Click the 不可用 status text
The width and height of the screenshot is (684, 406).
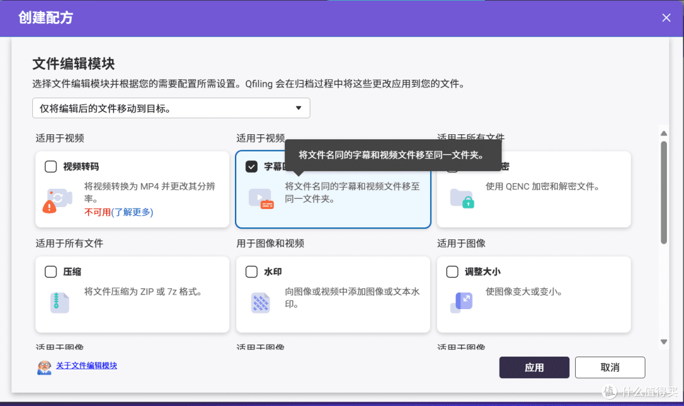coord(98,212)
